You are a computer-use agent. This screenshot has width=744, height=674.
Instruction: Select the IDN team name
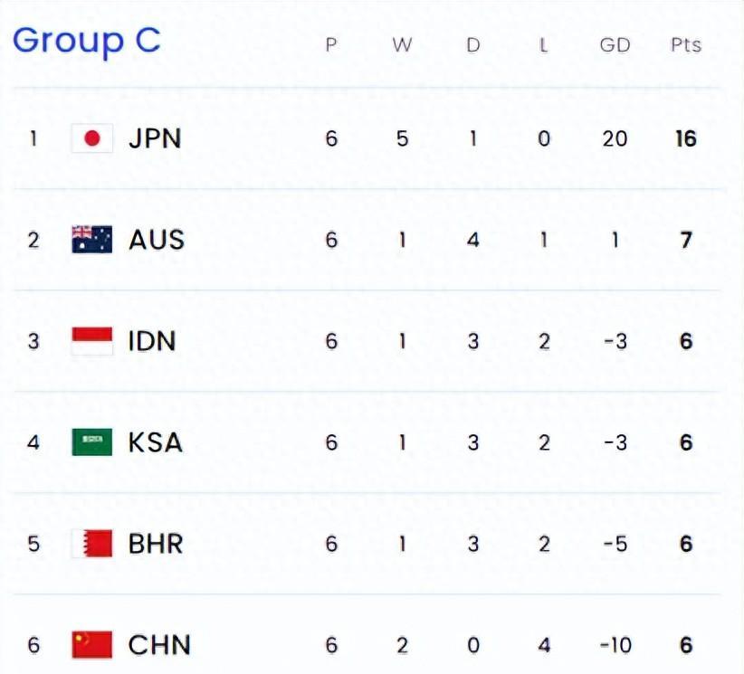(152, 341)
